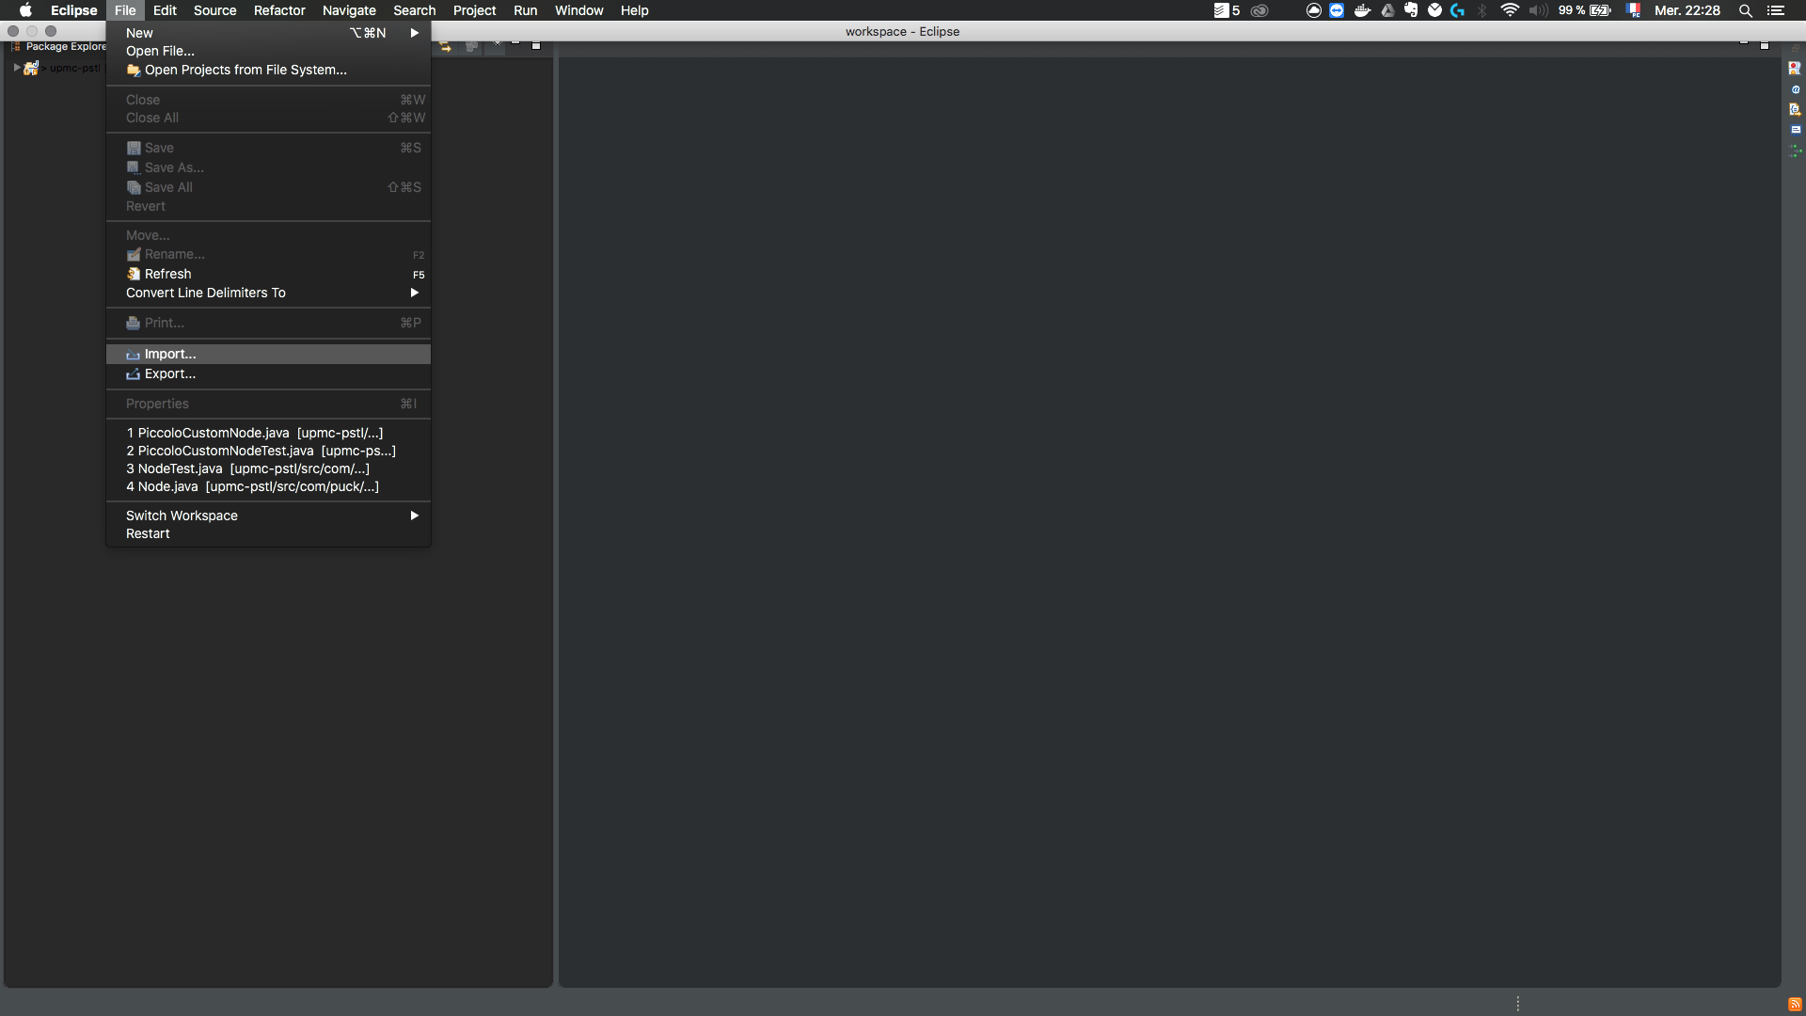Open the Edit menu

(x=165, y=10)
